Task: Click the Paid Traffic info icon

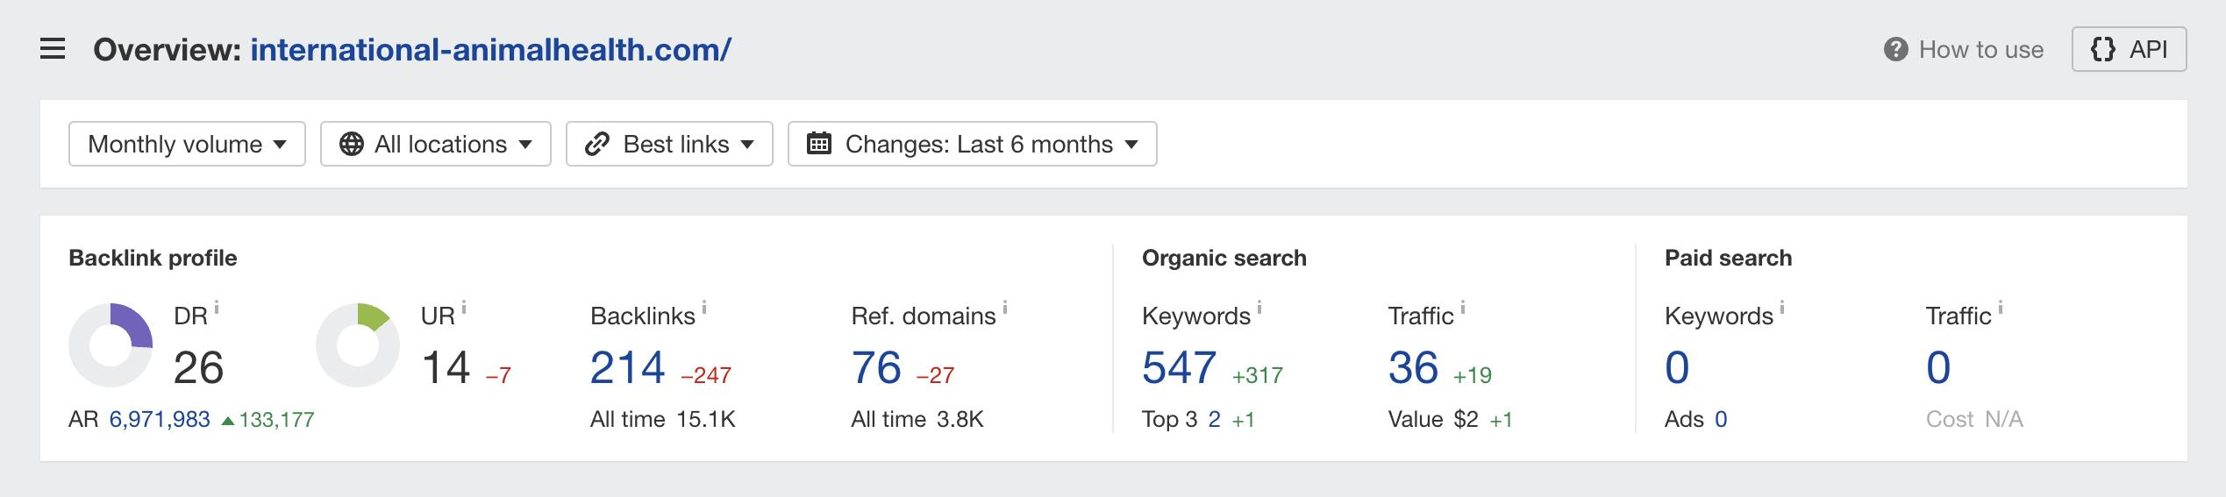Action: (x=2000, y=308)
